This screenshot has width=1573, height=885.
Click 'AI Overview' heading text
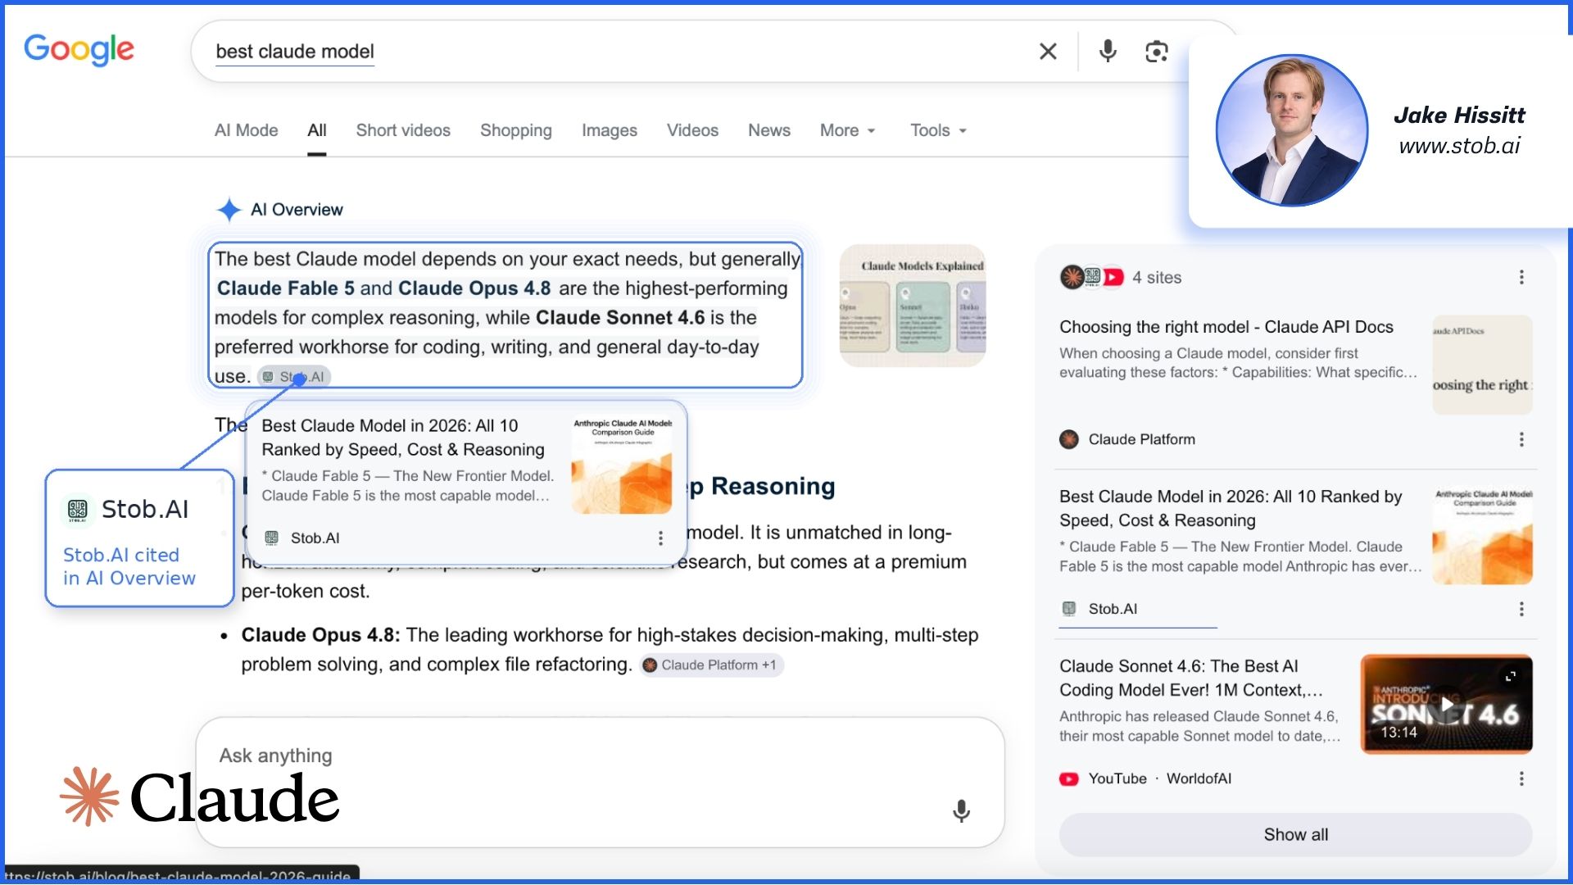click(x=297, y=210)
